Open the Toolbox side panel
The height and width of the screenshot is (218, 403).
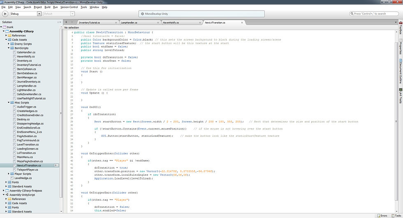pos(401,28)
